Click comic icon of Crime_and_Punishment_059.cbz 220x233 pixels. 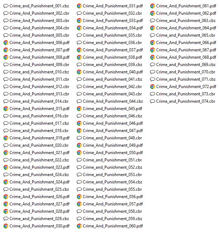tap(79, 219)
